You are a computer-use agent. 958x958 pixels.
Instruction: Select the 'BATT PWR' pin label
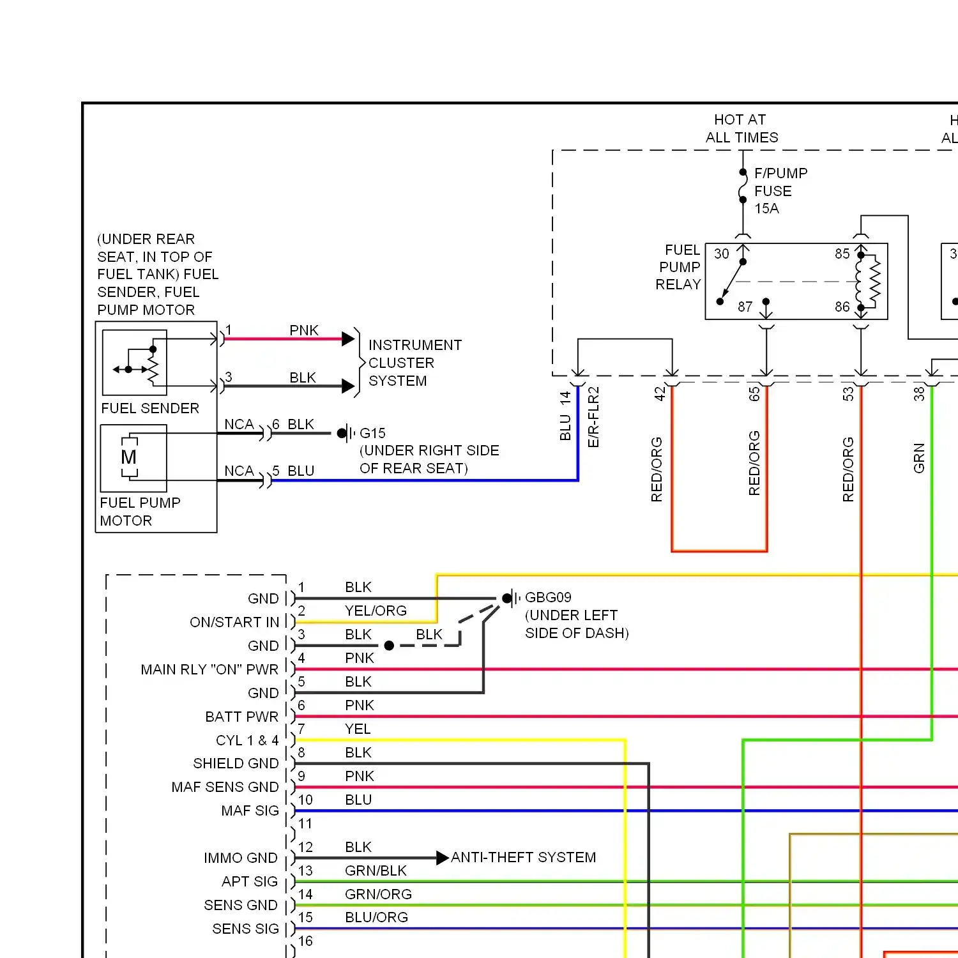[x=242, y=717]
